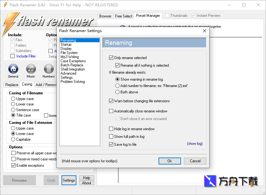
Task: Open the show log link
Action: coord(195,144)
